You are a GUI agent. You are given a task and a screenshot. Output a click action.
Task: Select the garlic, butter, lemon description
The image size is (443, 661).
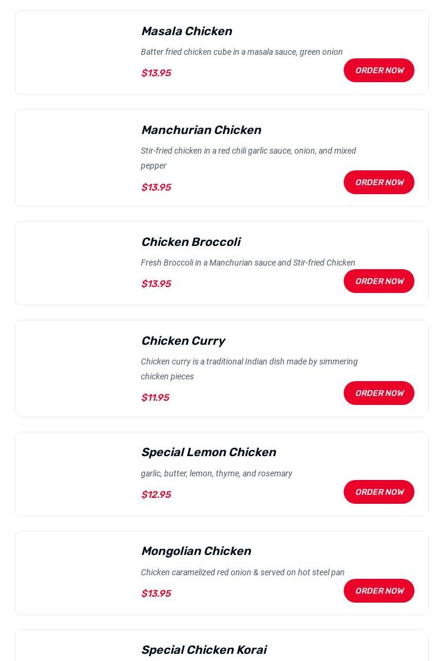[x=216, y=473]
